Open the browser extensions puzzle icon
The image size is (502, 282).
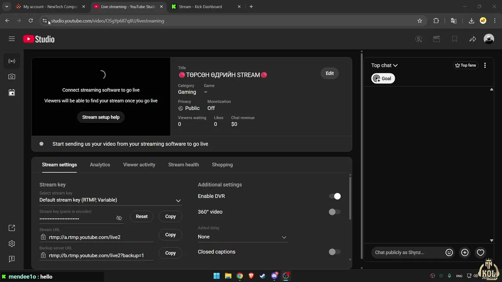tap(436, 21)
